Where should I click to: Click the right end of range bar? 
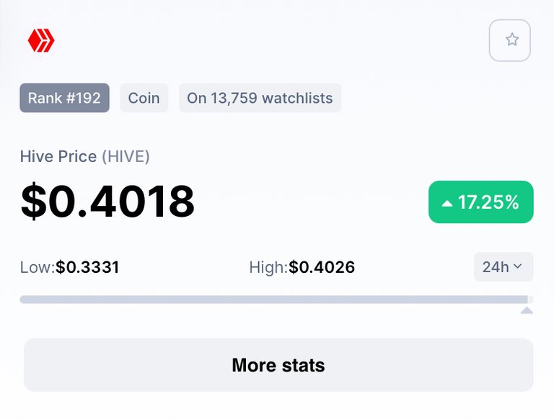tap(530, 299)
